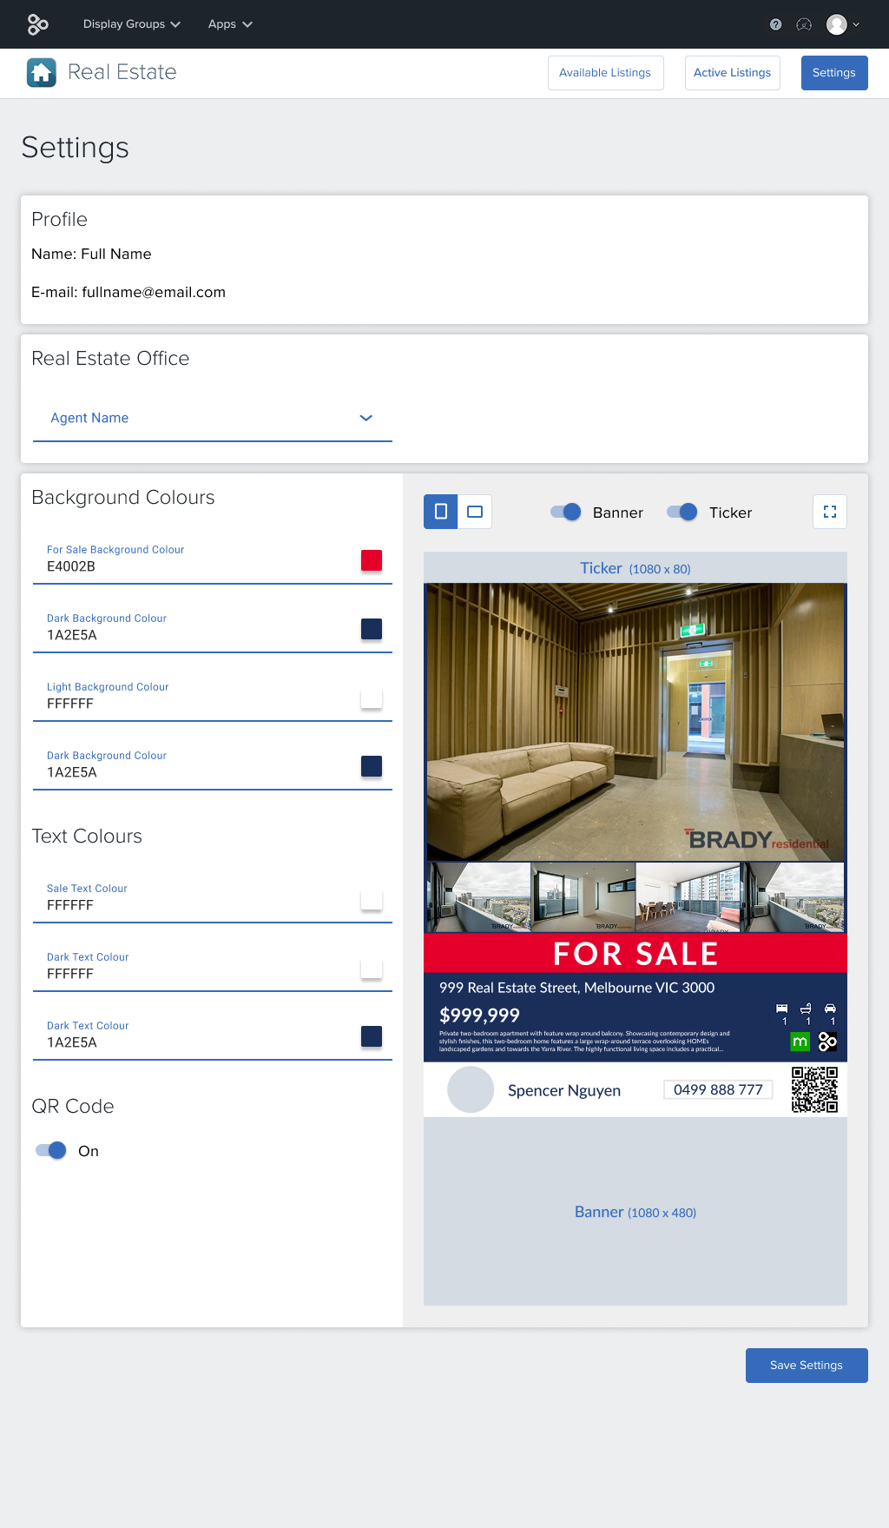Click the dashboard gauge icon in header
The image size is (889, 1528).
(x=804, y=24)
